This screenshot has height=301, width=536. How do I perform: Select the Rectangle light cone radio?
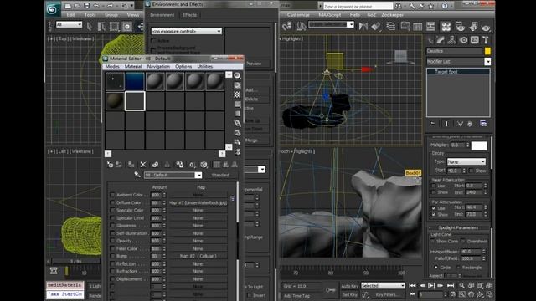(x=458, y=268)
